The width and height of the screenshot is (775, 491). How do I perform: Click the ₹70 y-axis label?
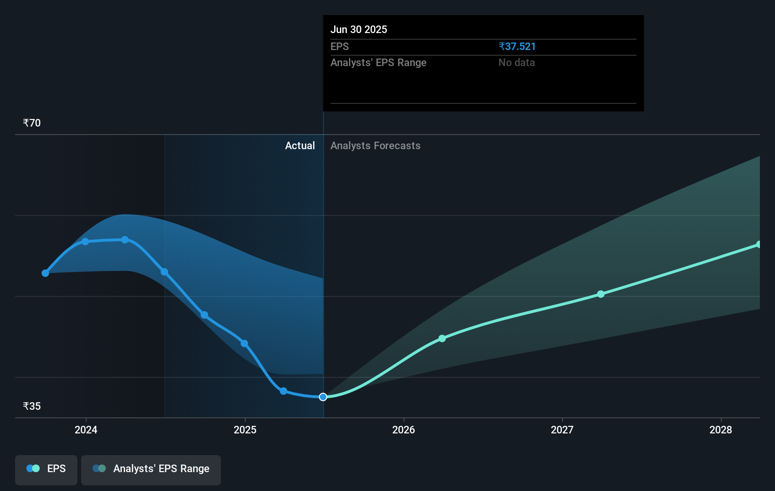click(x=32, y=123)
